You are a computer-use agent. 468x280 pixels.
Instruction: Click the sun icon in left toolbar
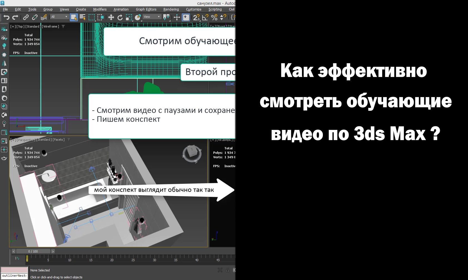[x=4, y=55]
